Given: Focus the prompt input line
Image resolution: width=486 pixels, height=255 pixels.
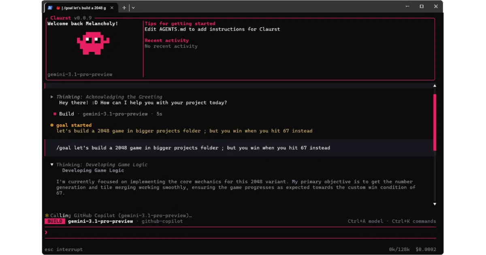Looking at the screenshot, I should 241,232.
